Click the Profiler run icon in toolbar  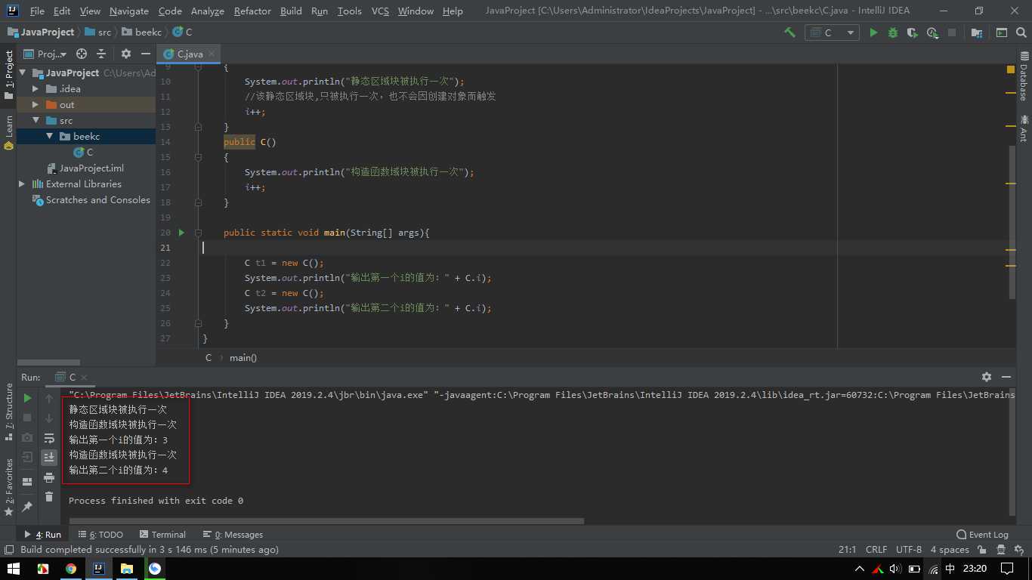click(x=932, y=32)
